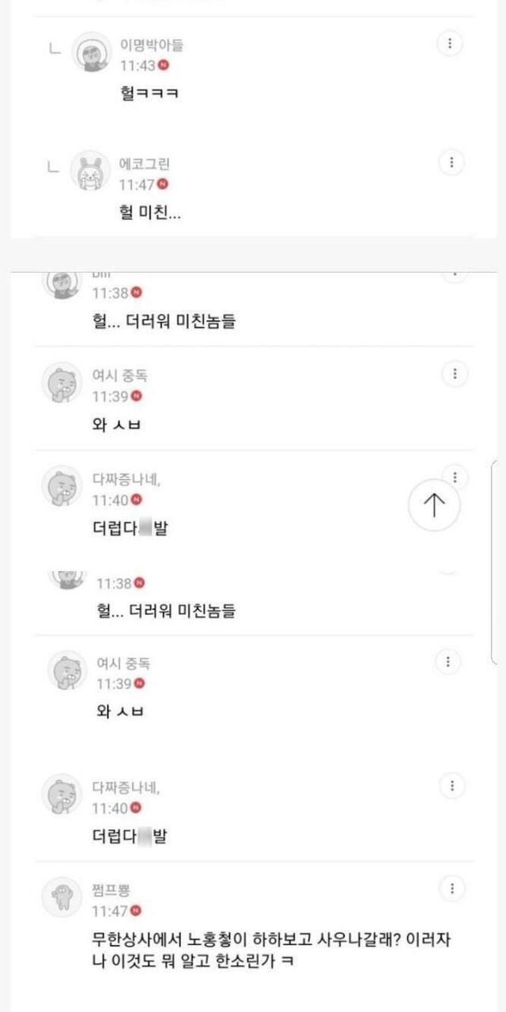
Task: Tap the 이명박아들 profile avatar
Action: pos(92,53)
